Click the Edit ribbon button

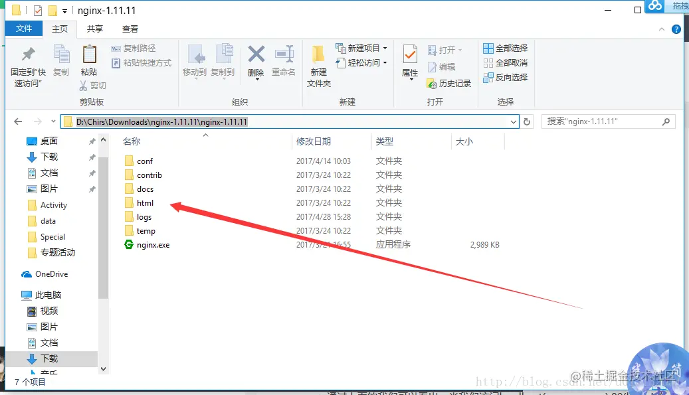click(x=442, y=66)
